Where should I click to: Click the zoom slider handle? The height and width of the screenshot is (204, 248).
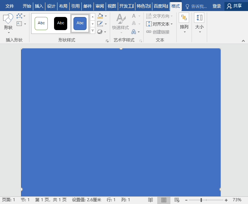pyautogui.click(x=201, y=200)
